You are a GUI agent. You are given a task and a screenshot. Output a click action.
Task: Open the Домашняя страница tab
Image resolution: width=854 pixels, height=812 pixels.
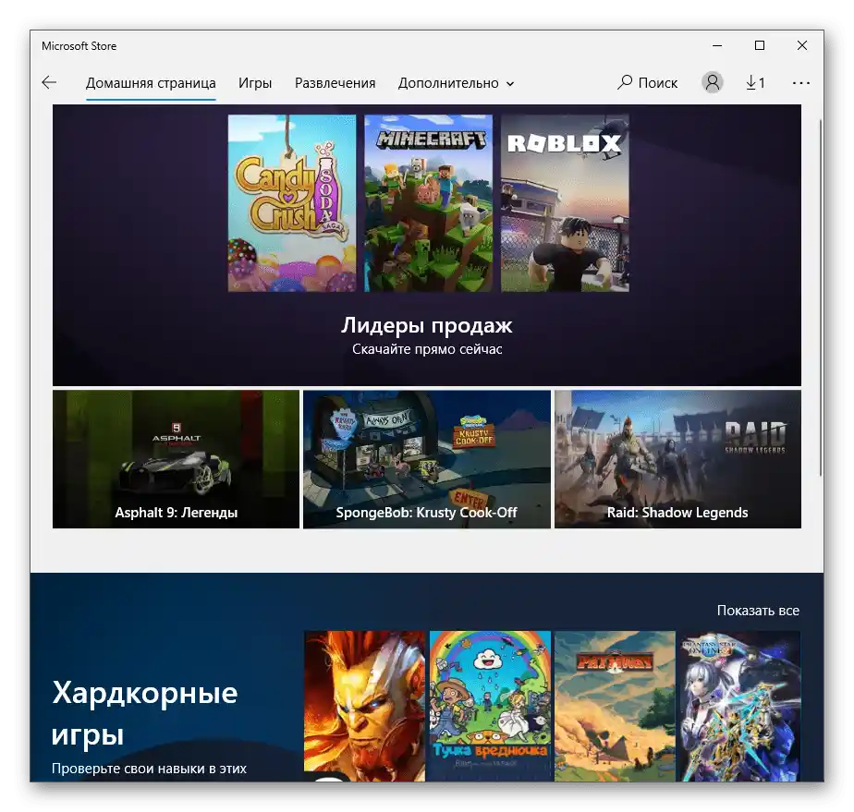tap(151, 83)
